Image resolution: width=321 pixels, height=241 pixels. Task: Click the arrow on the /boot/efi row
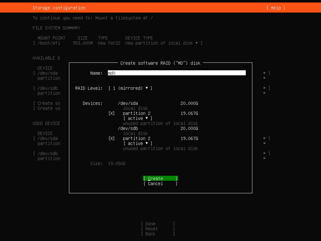click(x=197, y=43)
